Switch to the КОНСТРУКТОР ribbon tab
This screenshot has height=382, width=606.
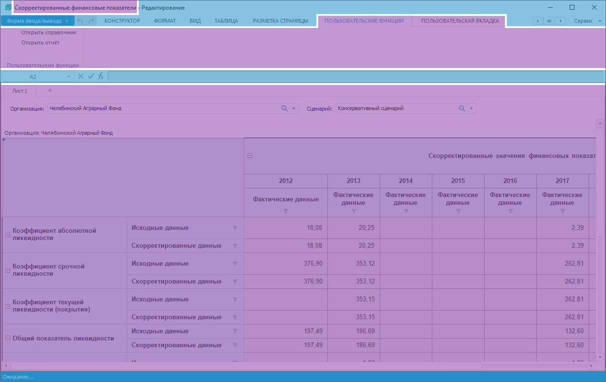coord(122,21)
